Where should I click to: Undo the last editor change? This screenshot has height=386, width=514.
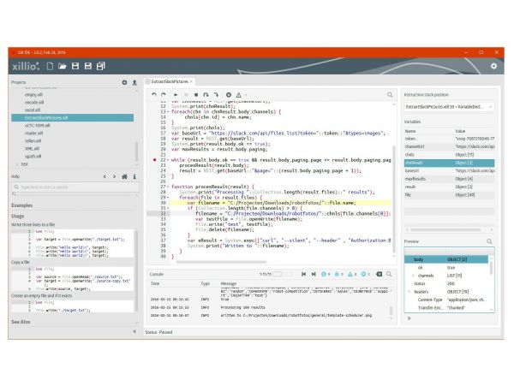point(153,95)
